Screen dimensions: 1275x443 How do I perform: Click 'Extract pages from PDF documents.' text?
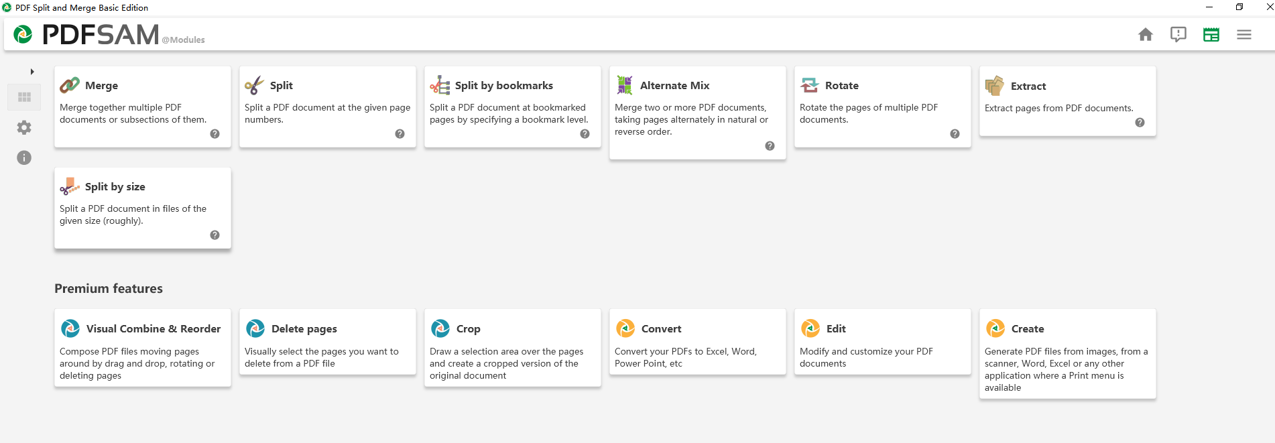tap(1059, 108)
